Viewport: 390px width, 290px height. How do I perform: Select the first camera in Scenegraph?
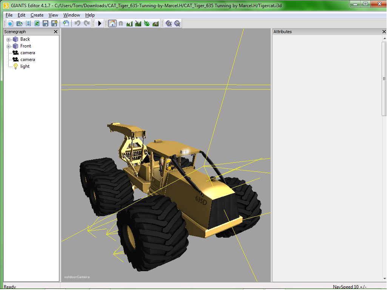[x=28, y=53]
